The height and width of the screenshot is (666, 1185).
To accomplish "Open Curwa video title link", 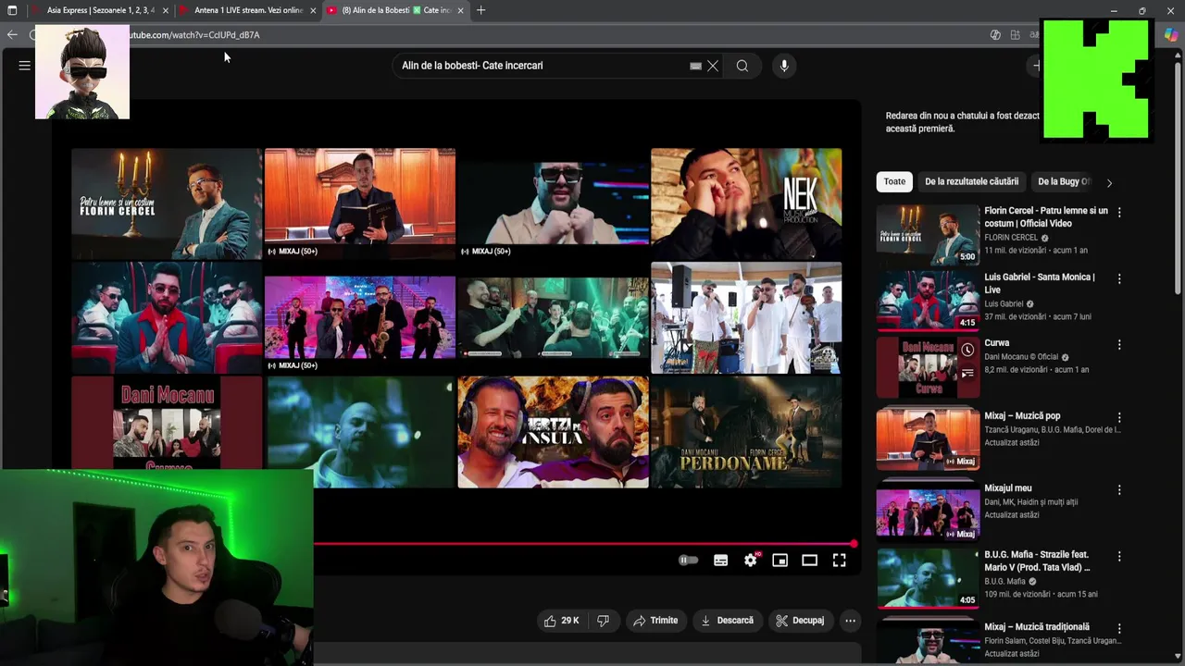I will (x=997, y=343).
